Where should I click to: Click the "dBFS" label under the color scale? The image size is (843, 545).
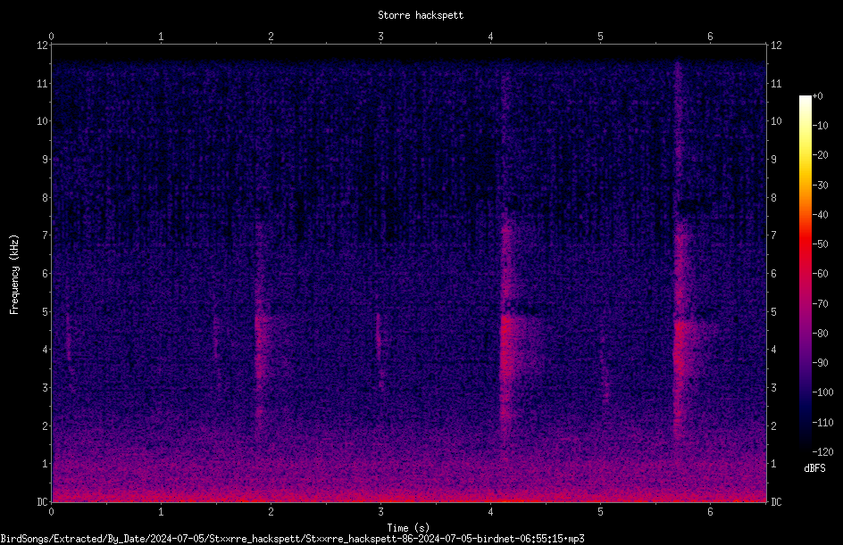[814, 468]
